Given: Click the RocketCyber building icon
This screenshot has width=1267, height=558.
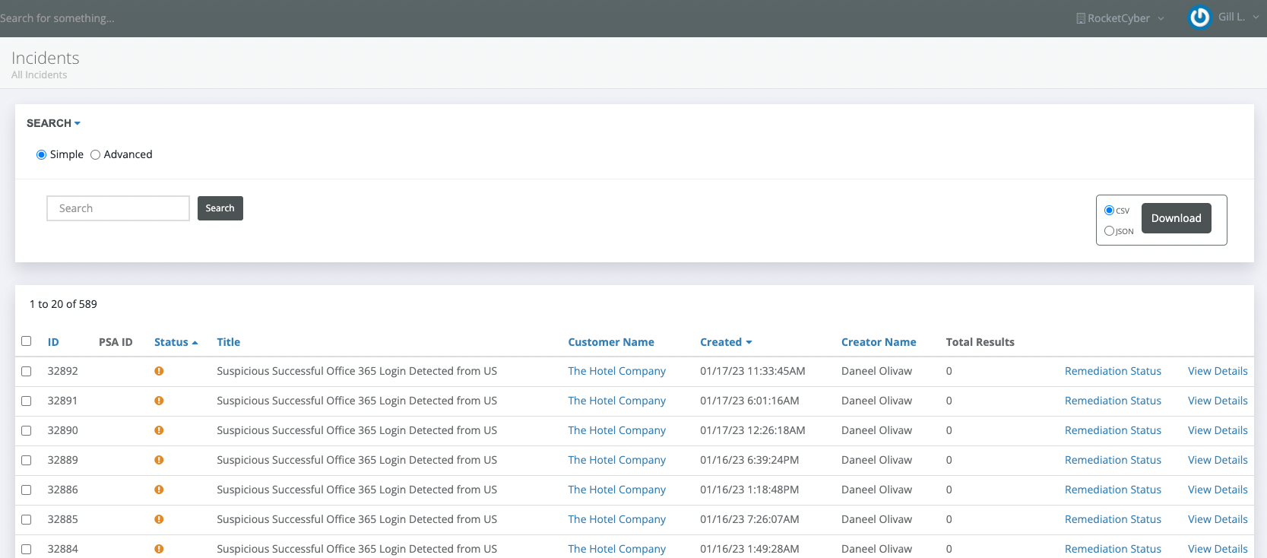Looking at the screenshot, I should tap(1080, 18).
